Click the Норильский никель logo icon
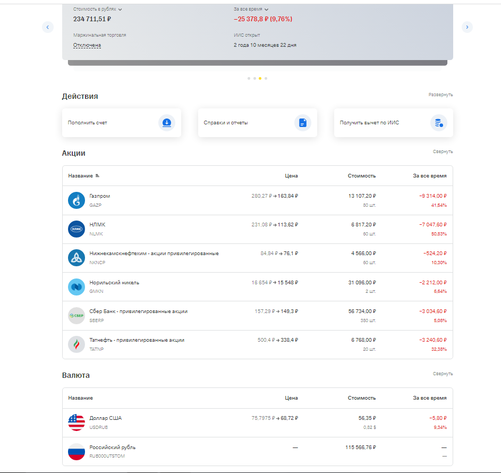This screenshot has height=473, width=501. click(77, 287)
